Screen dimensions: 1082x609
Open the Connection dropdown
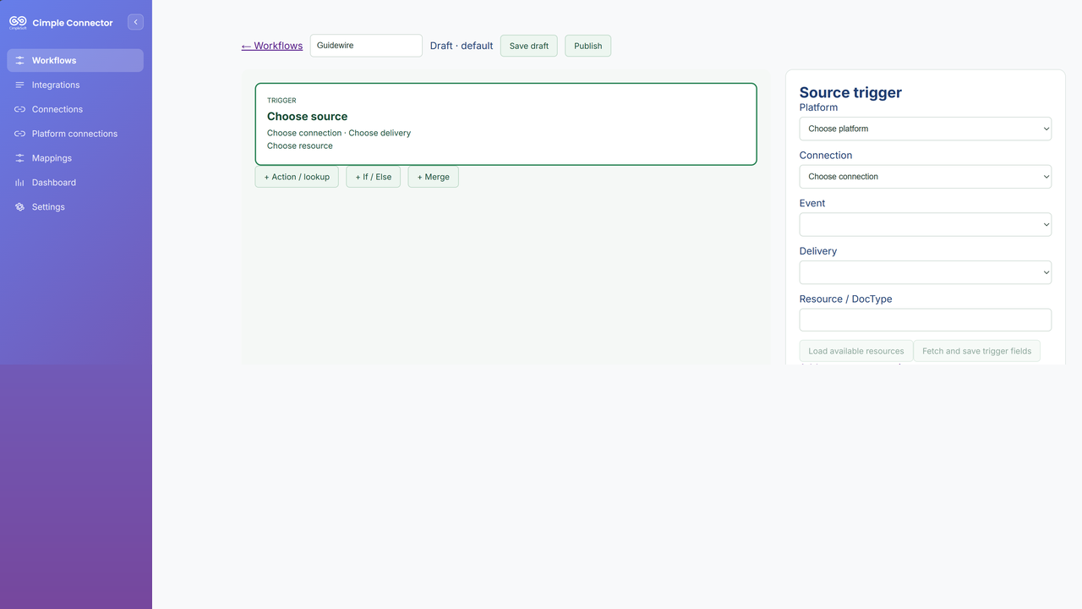pos(926,177)
